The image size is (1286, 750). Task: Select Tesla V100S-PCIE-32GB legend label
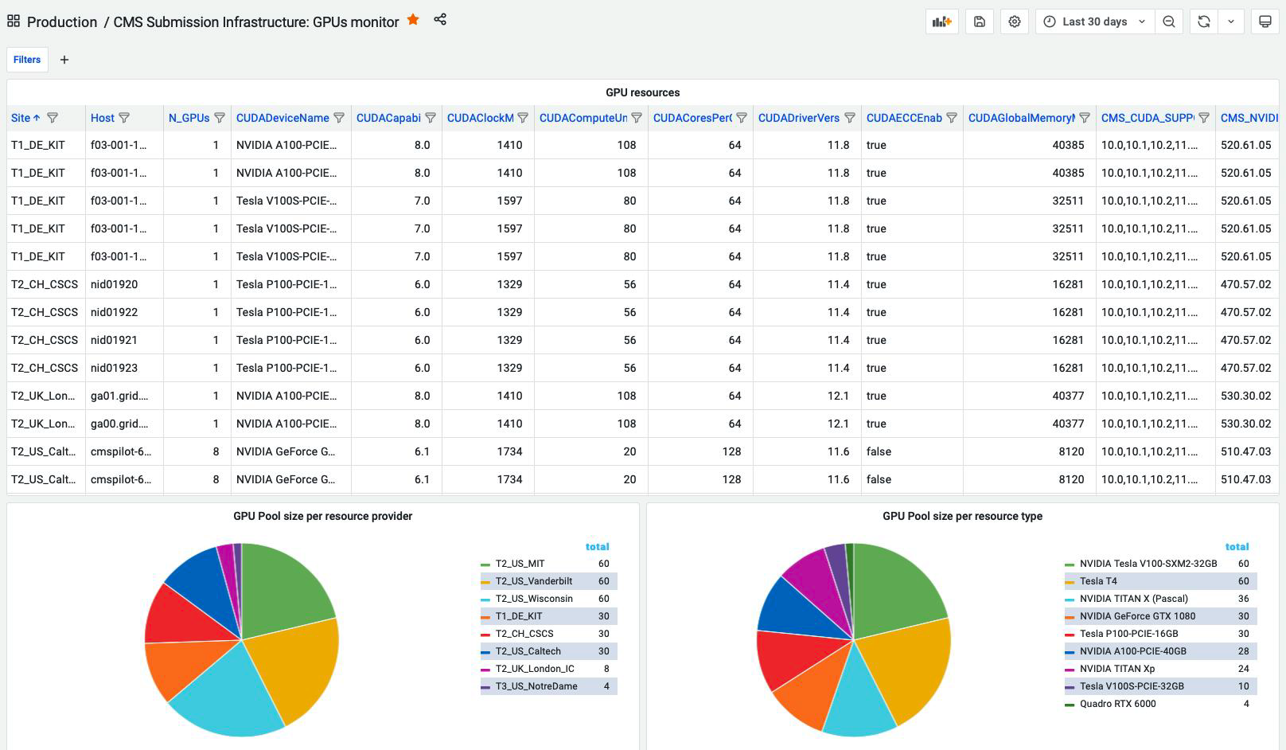pyautogui.click(x=1132, y=686)
